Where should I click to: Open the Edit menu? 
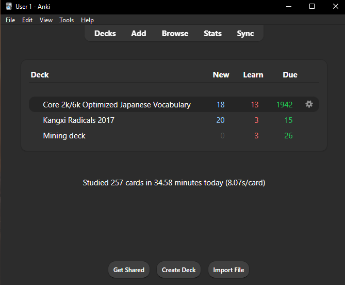[27, 20]
